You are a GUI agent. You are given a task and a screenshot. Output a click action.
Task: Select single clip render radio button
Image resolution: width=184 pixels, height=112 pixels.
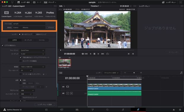(20, 34)
